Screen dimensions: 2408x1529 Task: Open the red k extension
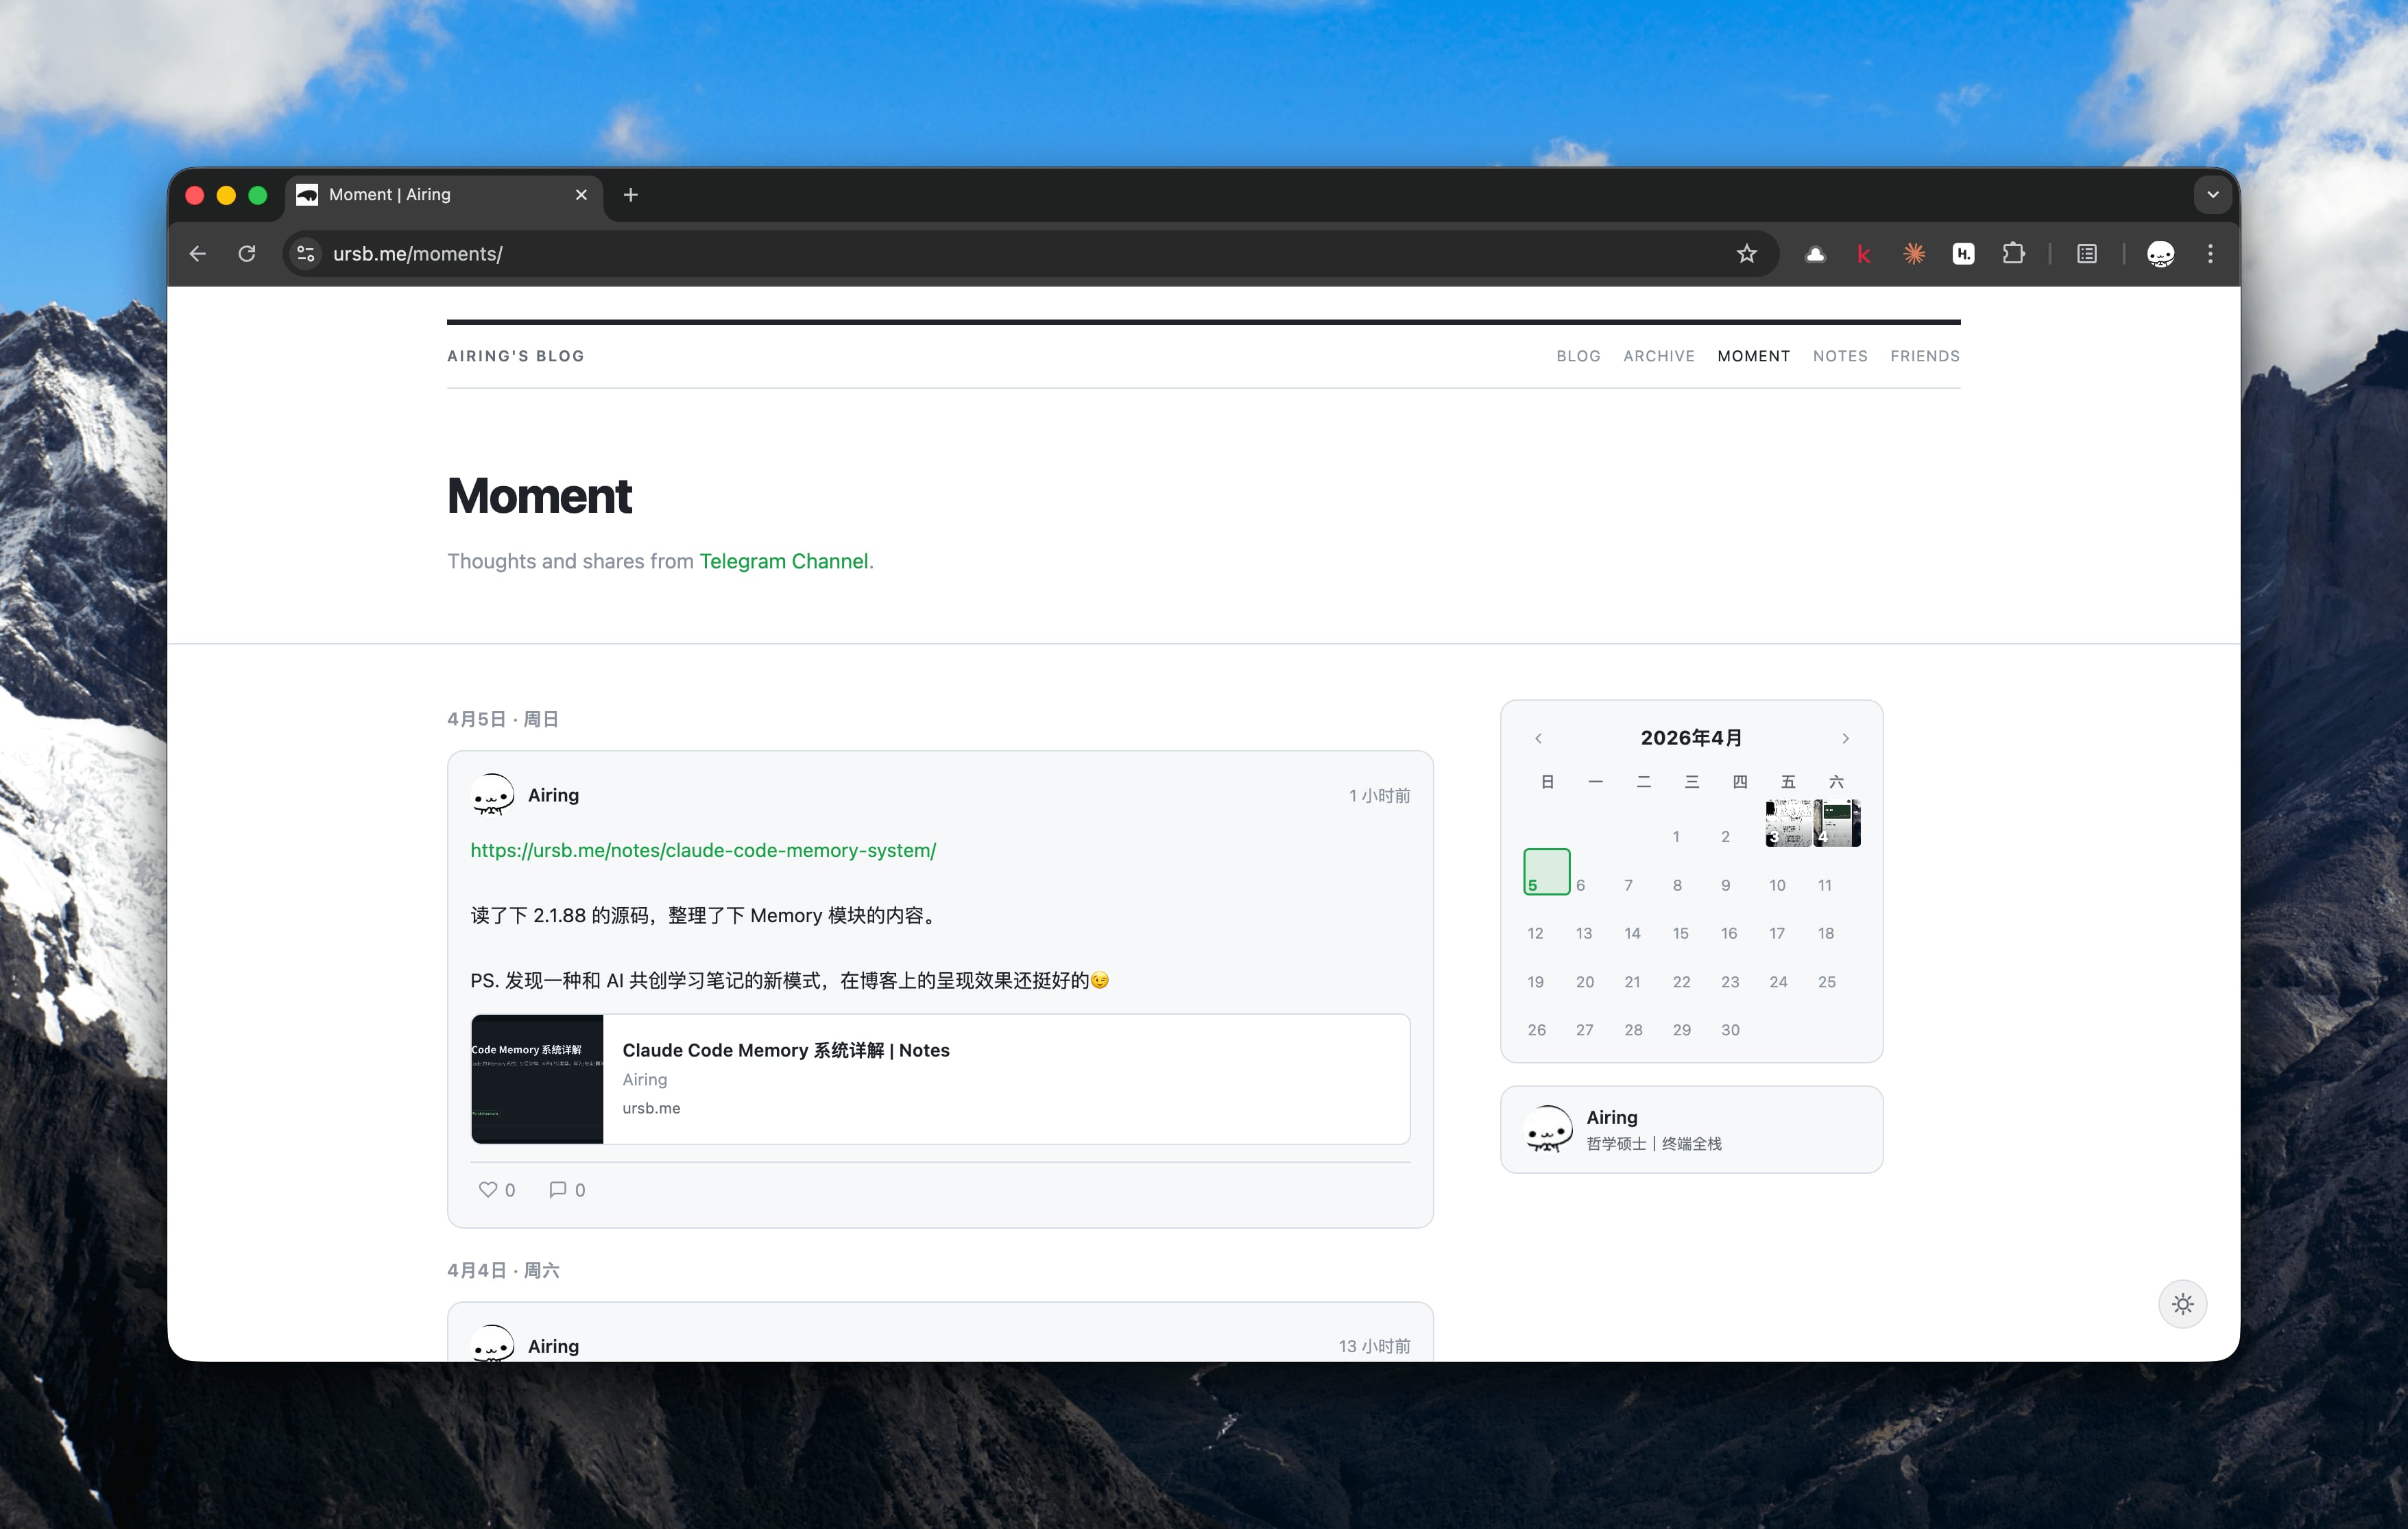[x=1863, y=254]
